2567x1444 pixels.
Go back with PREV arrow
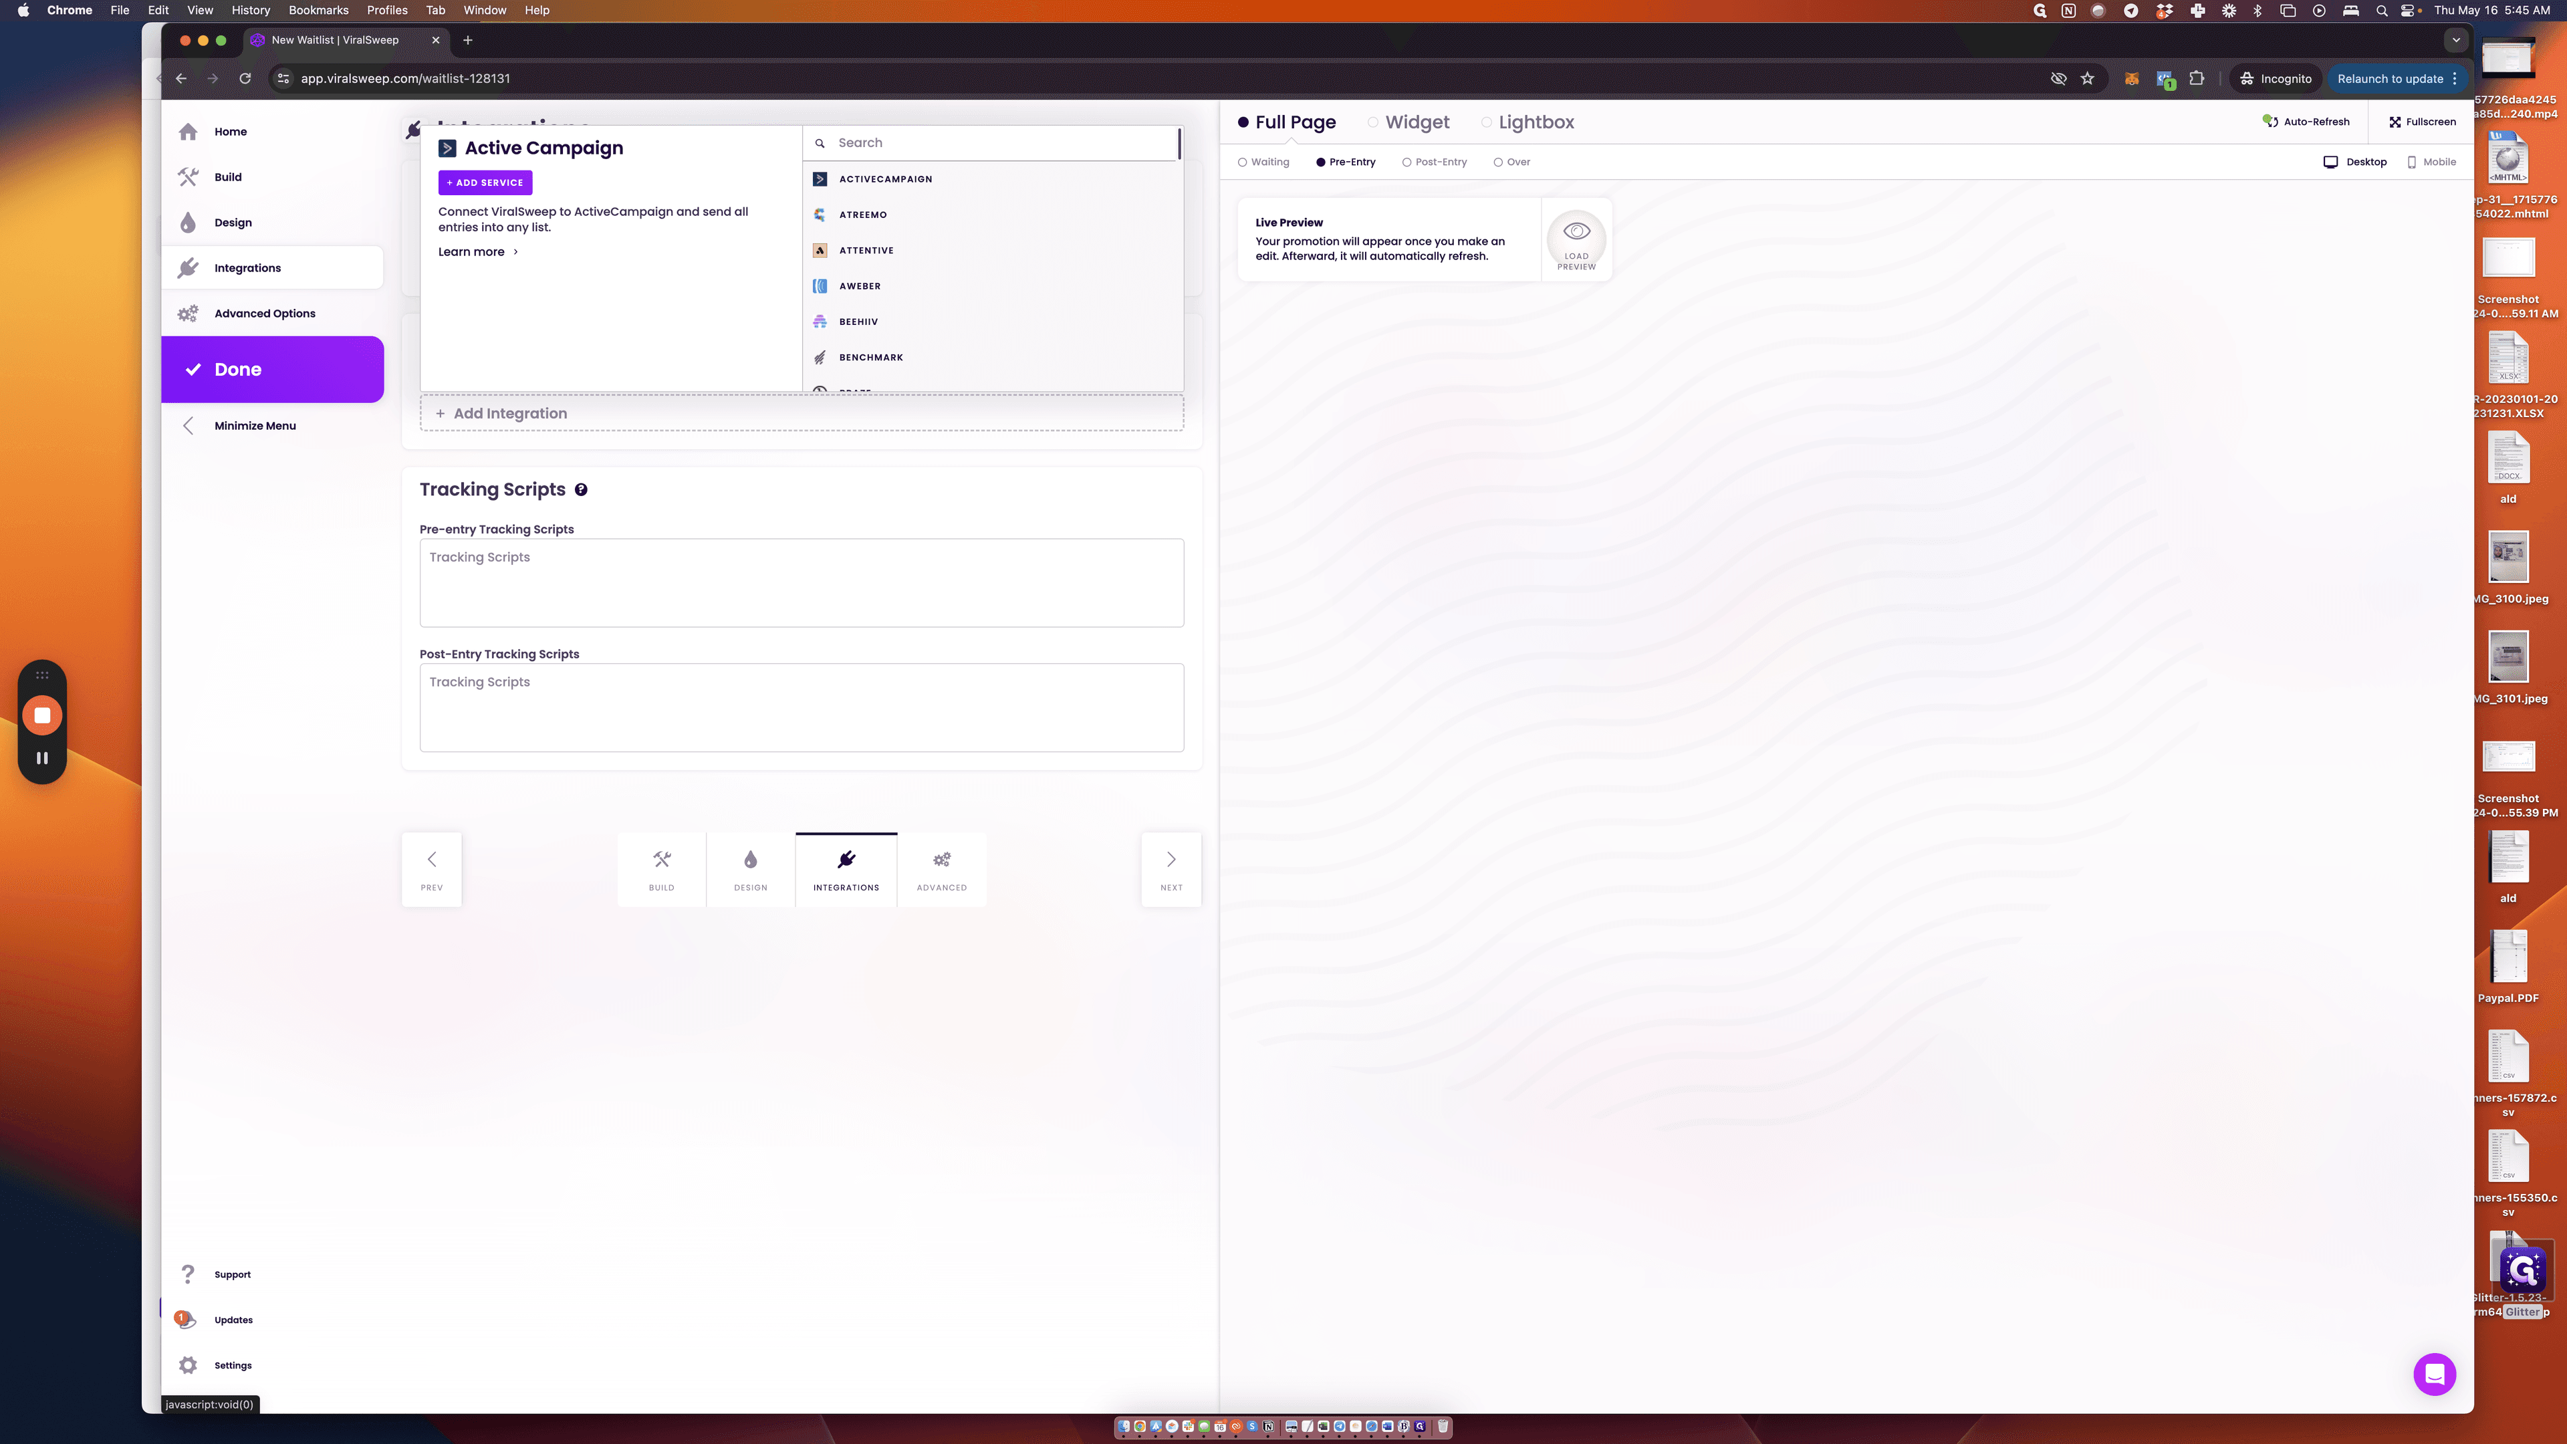[x=431, y=869]
